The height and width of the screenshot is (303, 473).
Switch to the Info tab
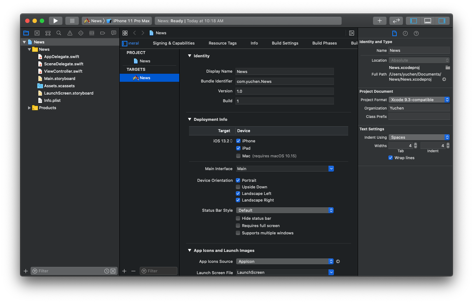click(254, 43)
